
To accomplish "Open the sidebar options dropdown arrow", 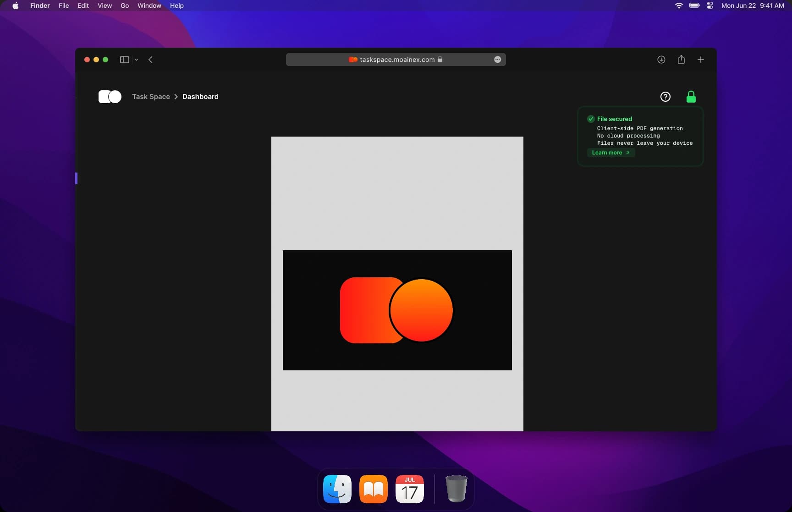I will tap(137, 60).
